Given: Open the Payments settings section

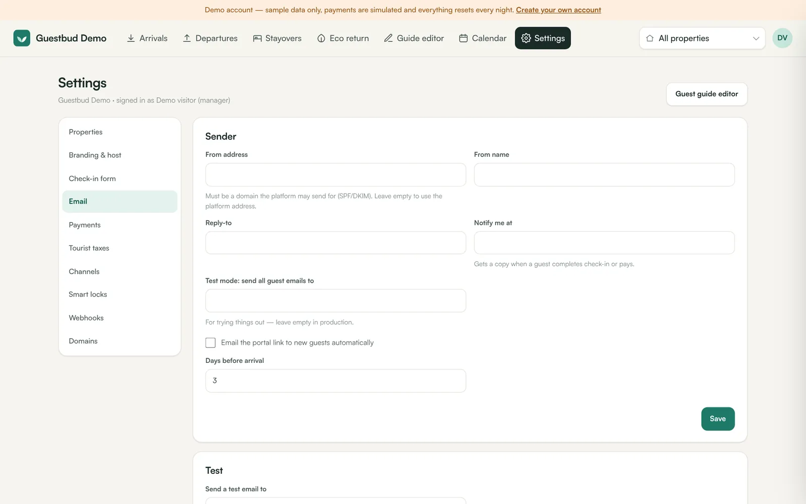Looking at the screenshot, I should 120,225.
